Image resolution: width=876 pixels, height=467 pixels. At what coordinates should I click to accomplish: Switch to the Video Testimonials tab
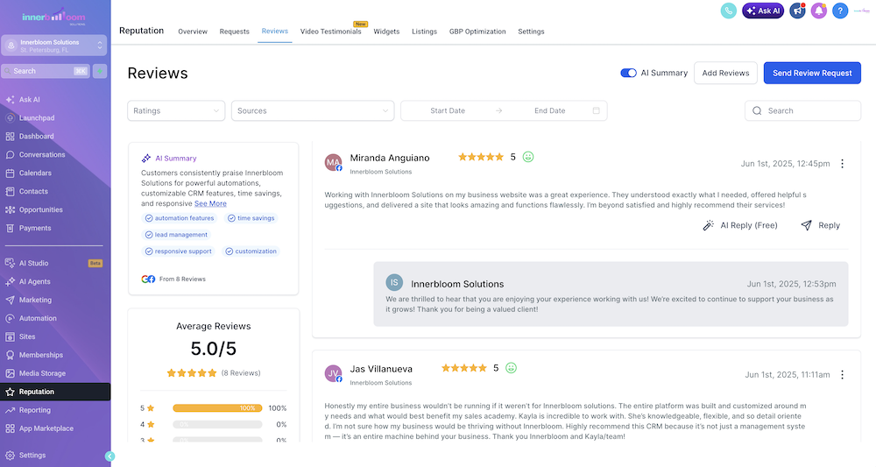(331, 32)
